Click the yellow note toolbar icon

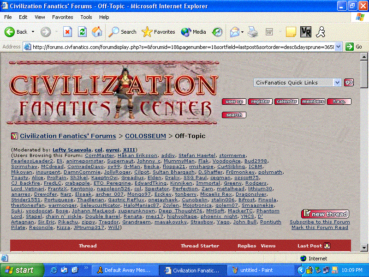tap(291, 32)
